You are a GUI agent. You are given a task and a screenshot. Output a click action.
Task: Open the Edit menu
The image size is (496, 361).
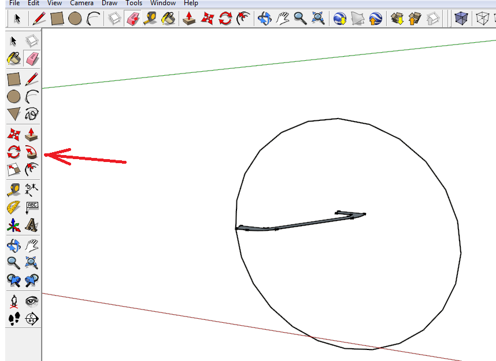click(34, 3)
